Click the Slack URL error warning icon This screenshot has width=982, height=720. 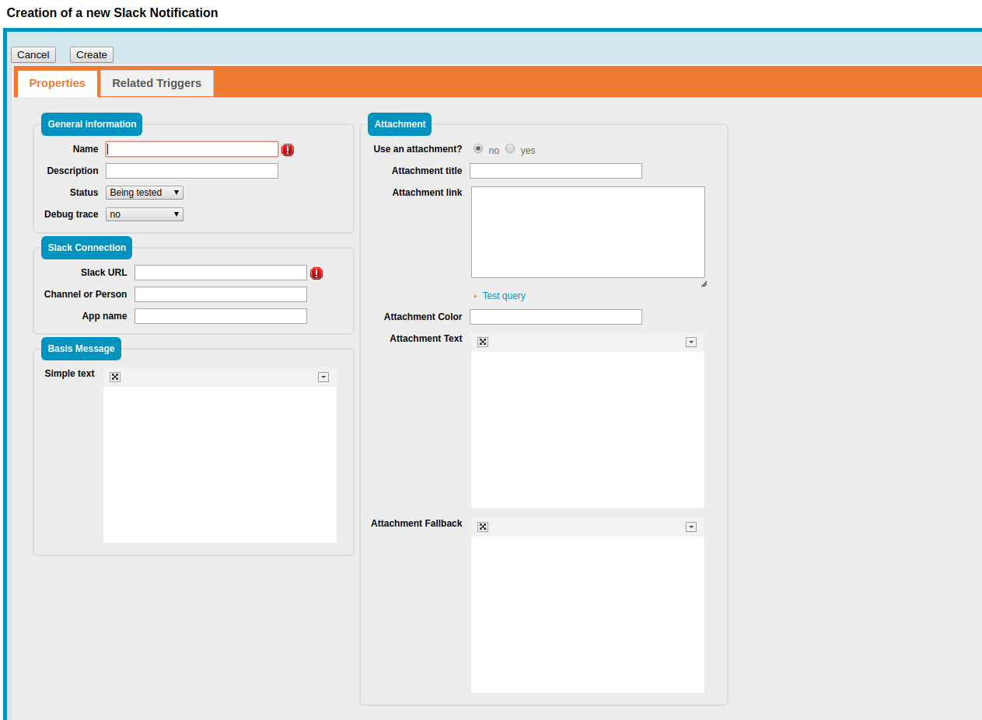pyautogui.click(x=316, y=273)
